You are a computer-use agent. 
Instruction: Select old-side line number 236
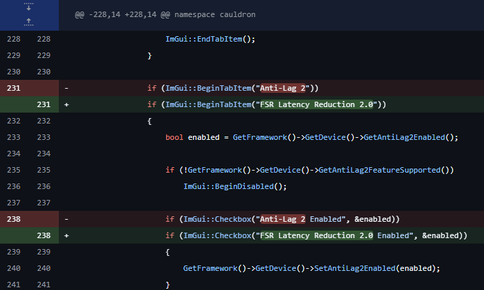pyautogui.click(x=14, y=186)
